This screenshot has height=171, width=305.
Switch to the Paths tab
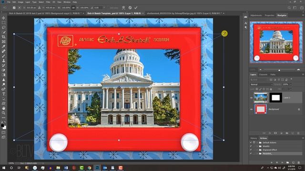click(273, 75)
